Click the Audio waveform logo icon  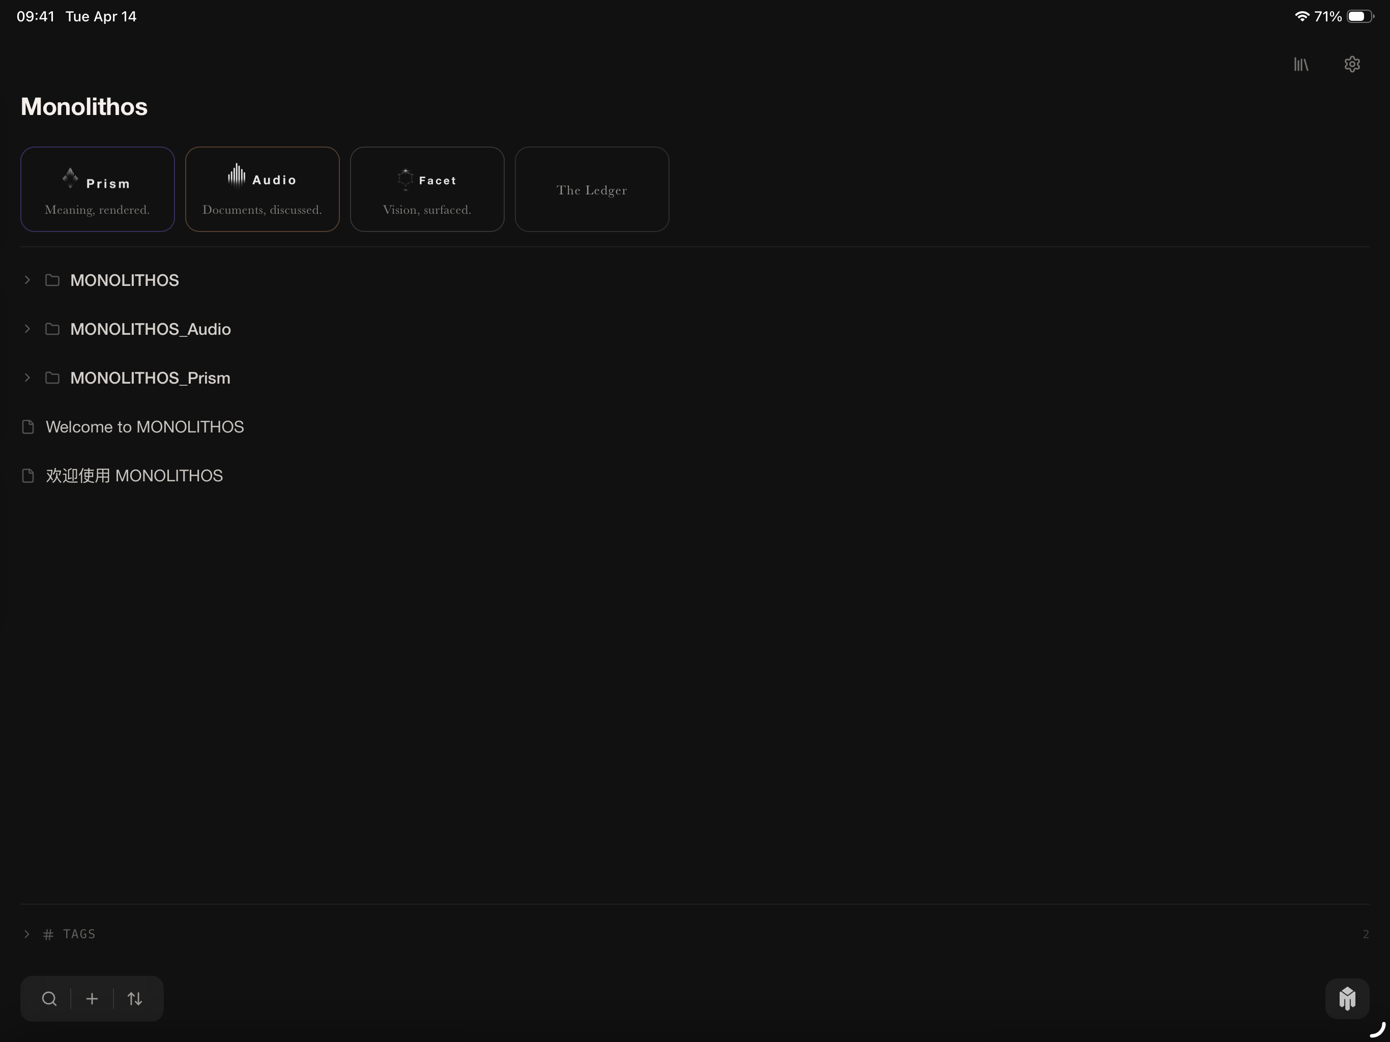pos(236,176)
